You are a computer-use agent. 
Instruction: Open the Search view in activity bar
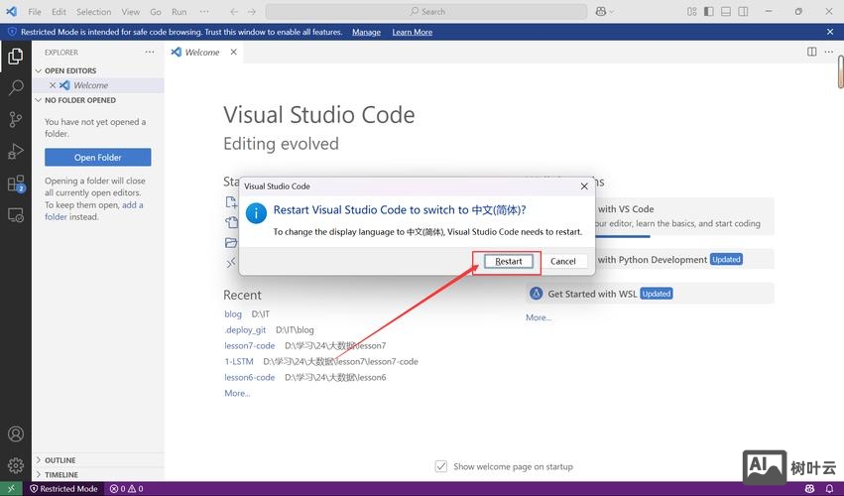(x=15, y=87)
